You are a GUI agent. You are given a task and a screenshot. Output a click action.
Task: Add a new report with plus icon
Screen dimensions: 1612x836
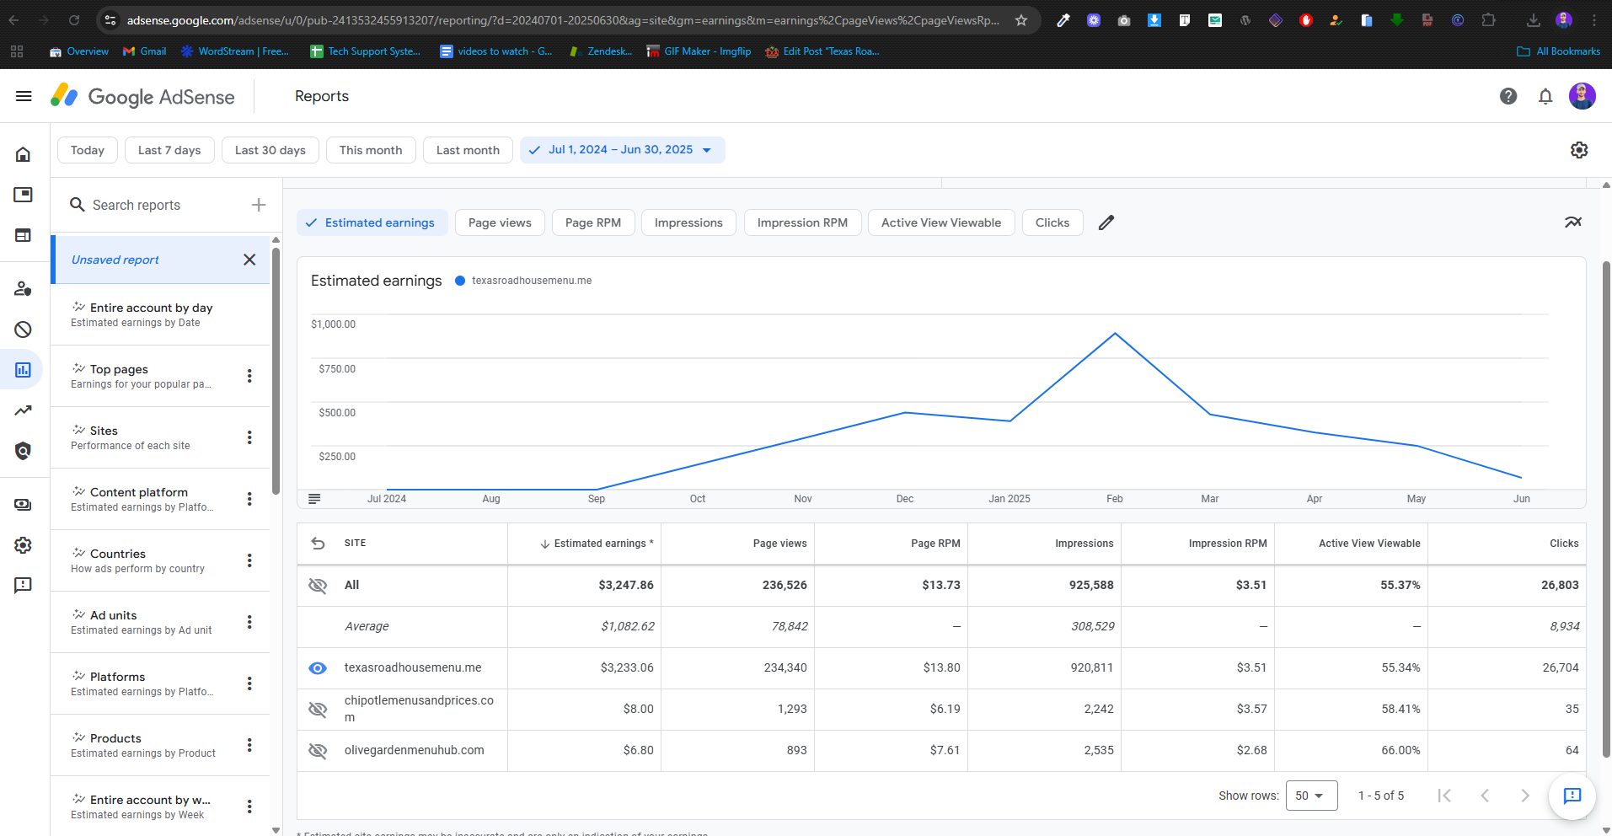259,205
